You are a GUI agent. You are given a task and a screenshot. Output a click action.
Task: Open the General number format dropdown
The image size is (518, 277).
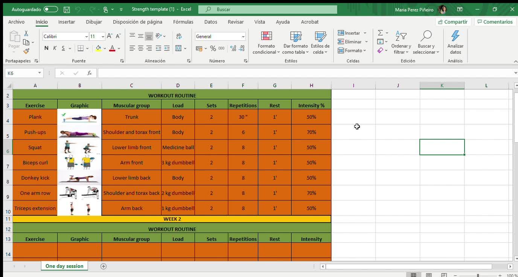[243, 37]
